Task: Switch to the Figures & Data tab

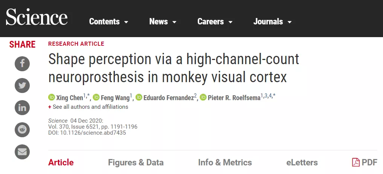Action: [x=136, y=162]
